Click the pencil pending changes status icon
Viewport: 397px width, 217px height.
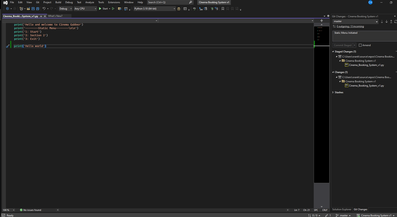pyautogui.click(x=327, y=215)
